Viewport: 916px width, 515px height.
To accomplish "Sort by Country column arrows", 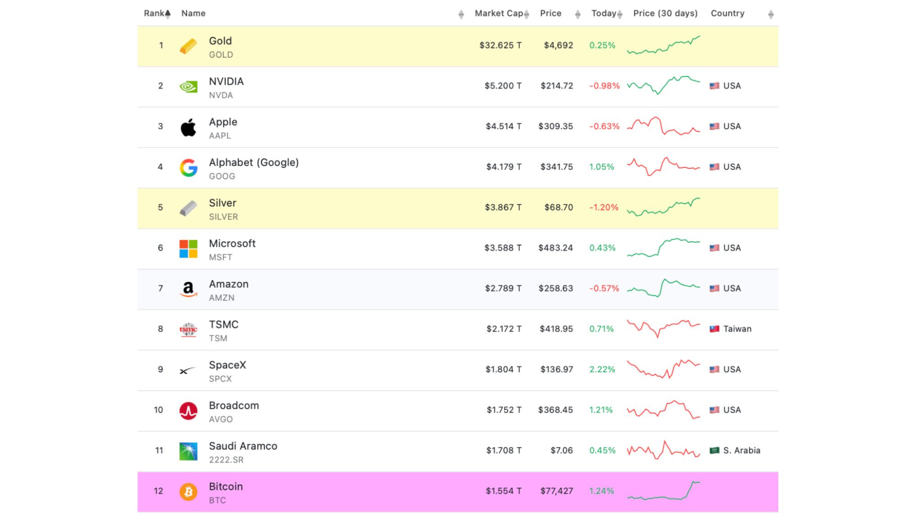I will click(771, 15).
